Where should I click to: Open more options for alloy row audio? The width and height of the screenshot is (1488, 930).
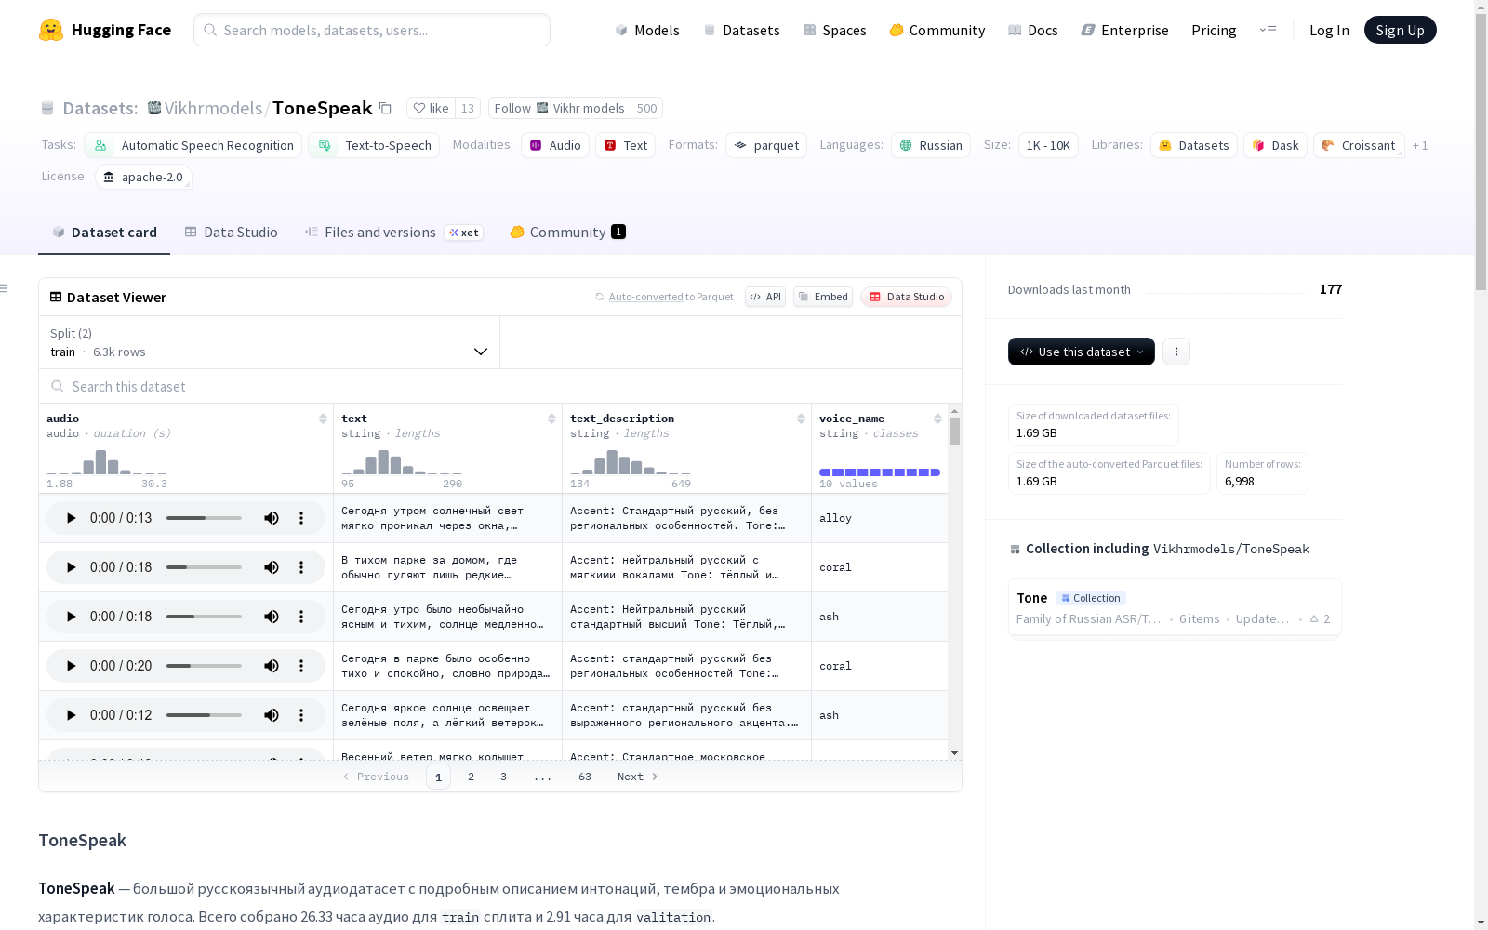pyautogui.click(x=301, y=518)
